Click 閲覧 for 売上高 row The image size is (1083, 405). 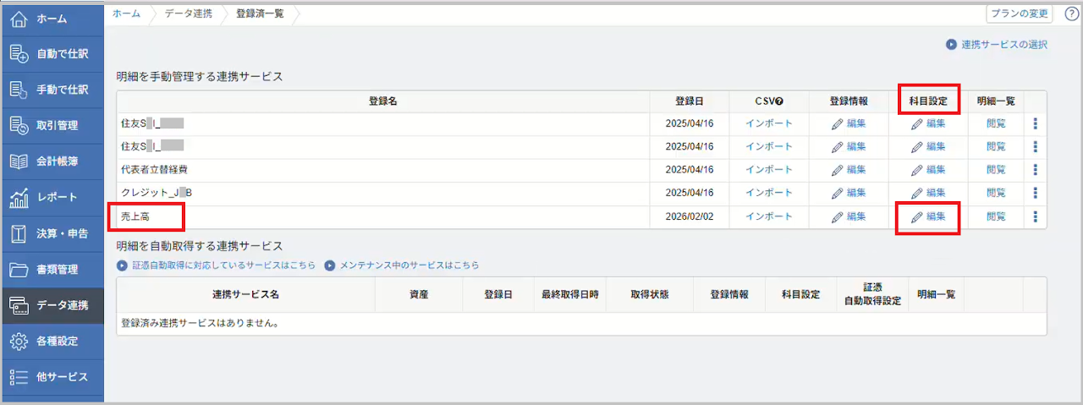coord(996,216)
